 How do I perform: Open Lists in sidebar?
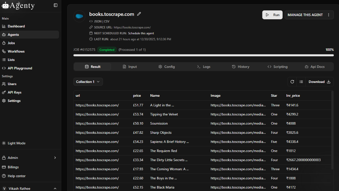click(11, 60)
